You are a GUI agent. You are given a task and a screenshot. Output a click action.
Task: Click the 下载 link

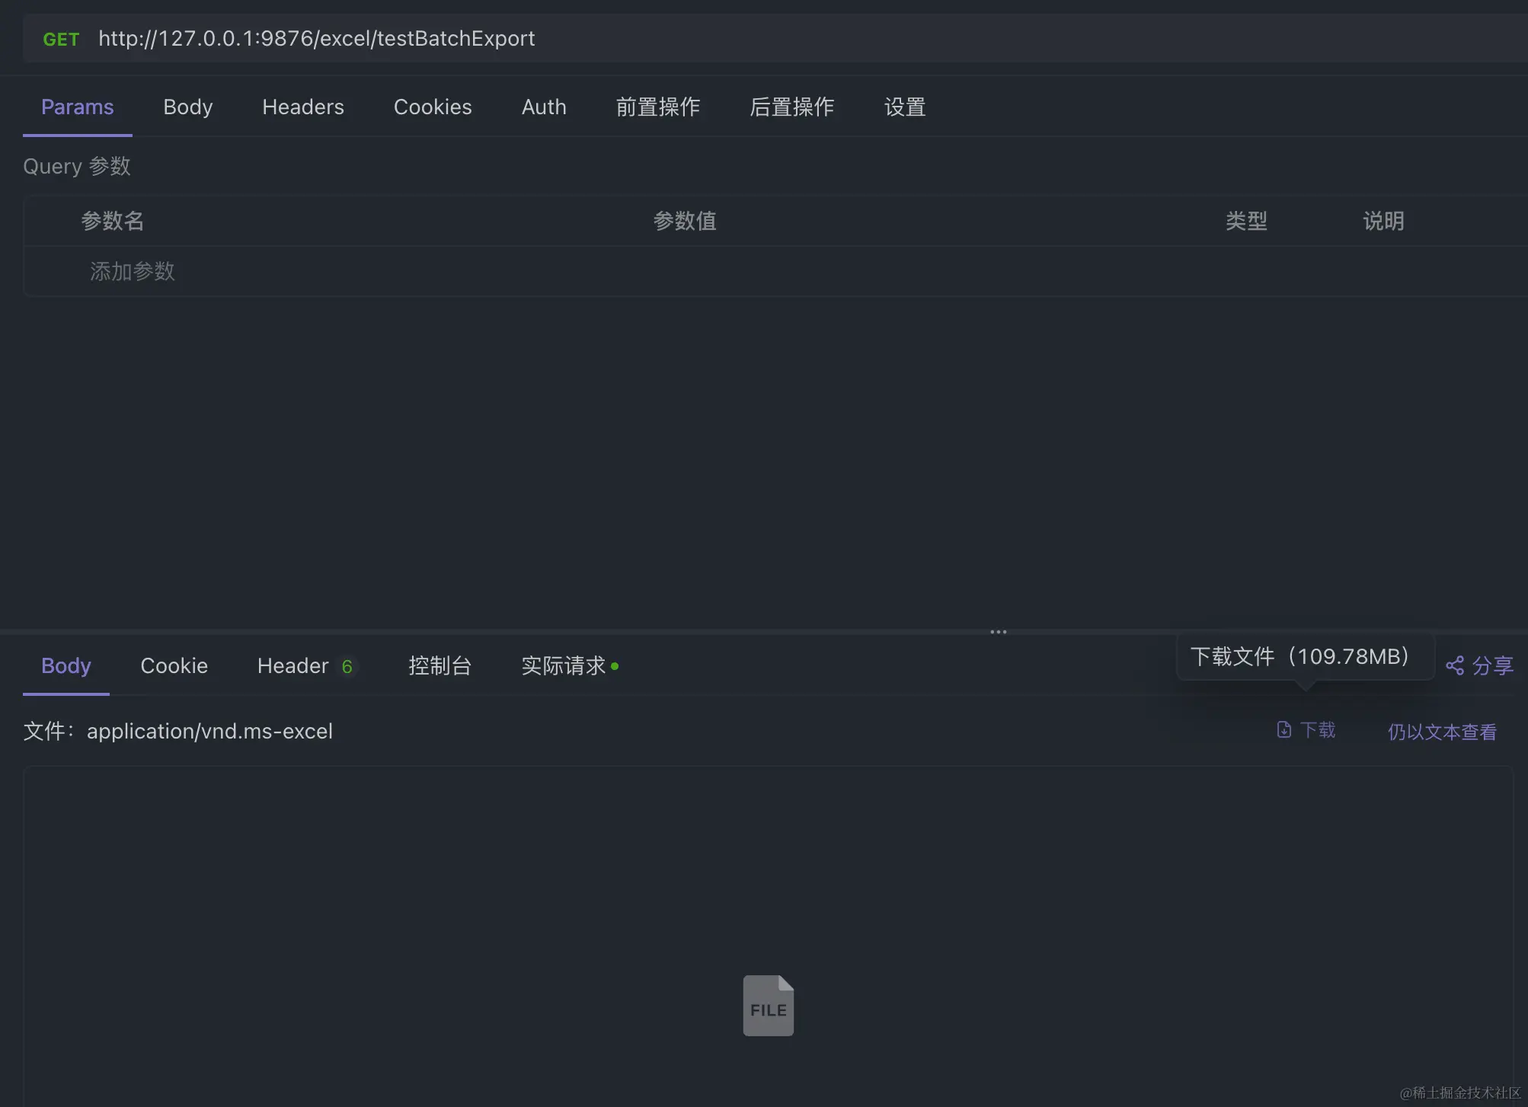(x=1318, y=730)
